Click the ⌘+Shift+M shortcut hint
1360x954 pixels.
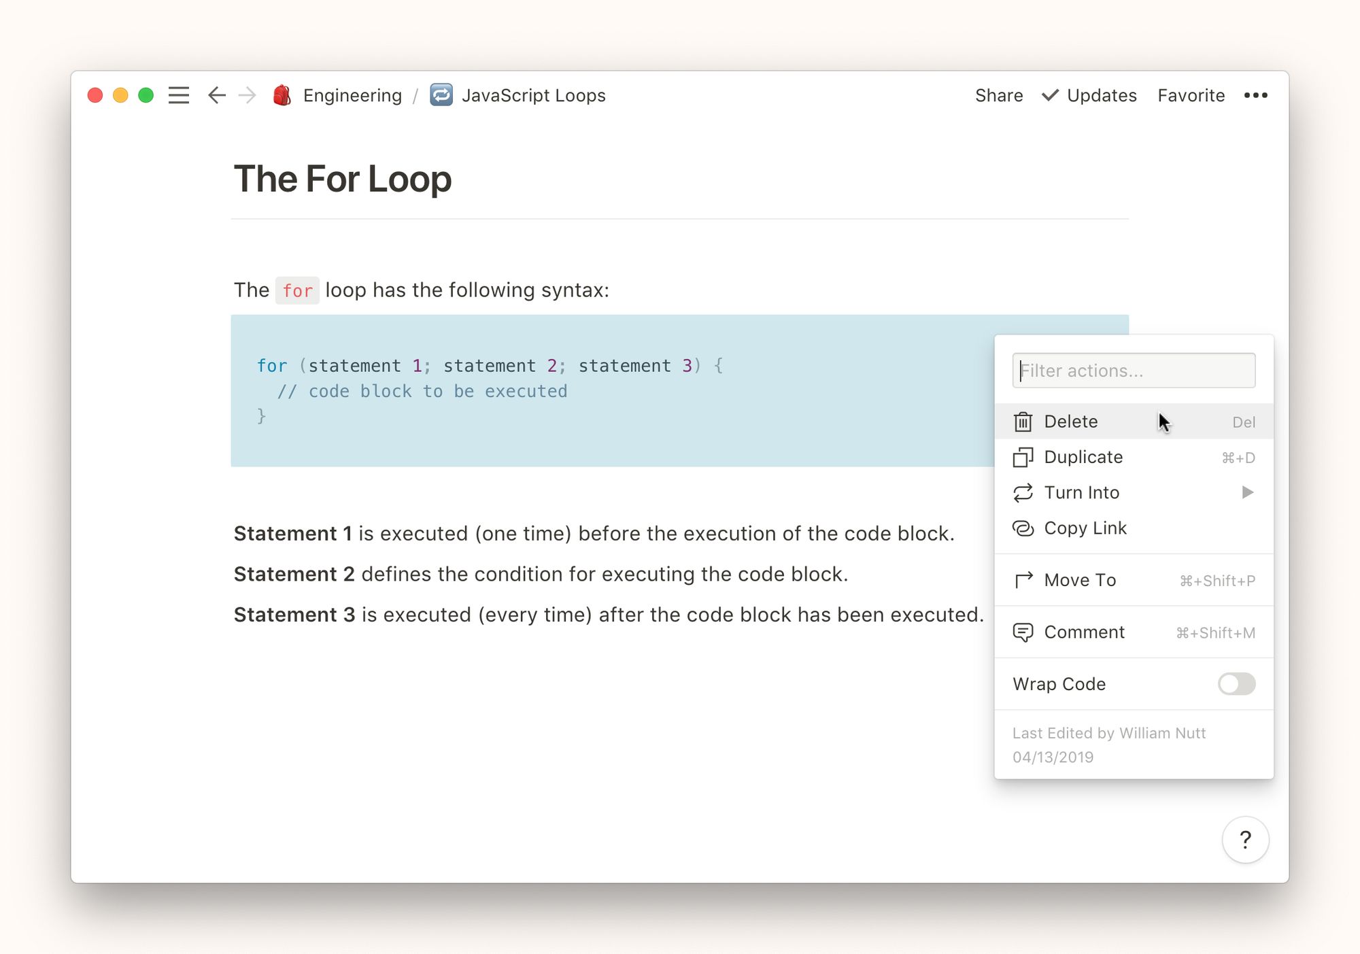click(x=1216, y=633)
